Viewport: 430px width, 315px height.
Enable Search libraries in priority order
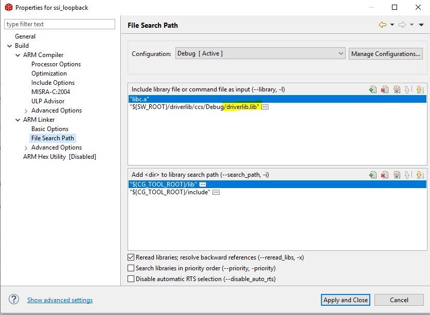131,268
